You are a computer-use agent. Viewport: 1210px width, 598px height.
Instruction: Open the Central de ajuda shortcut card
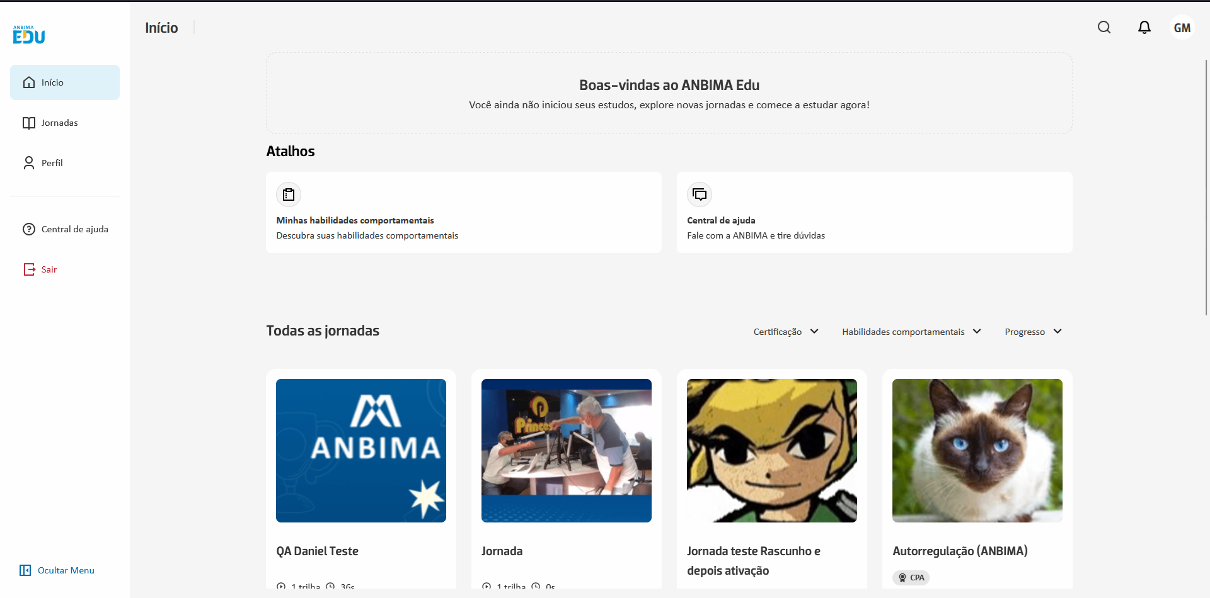874,212
